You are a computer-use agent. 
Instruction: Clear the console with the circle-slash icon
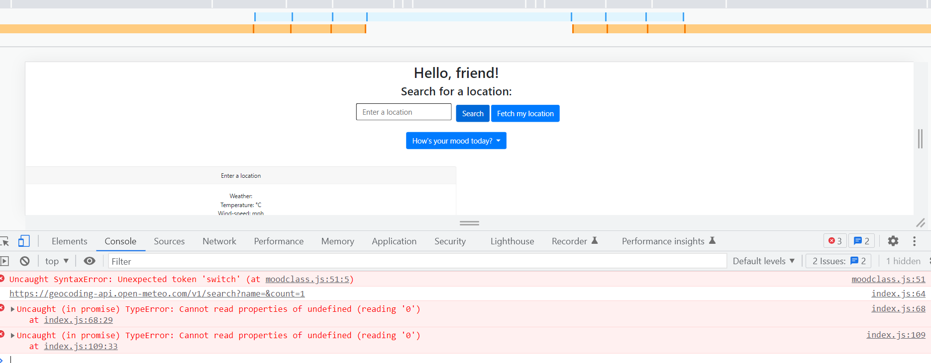25,261
